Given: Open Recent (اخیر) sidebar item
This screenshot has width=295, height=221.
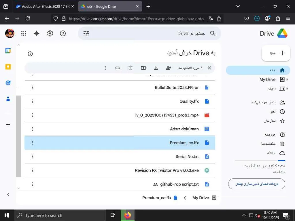Looking at the screenshot, I should tap(277, 112).
